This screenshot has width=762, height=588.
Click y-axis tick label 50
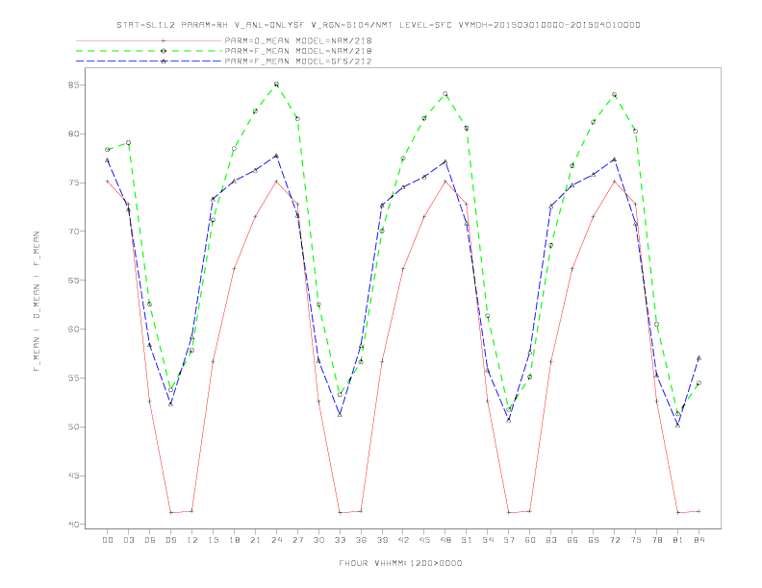pos(73,427)
